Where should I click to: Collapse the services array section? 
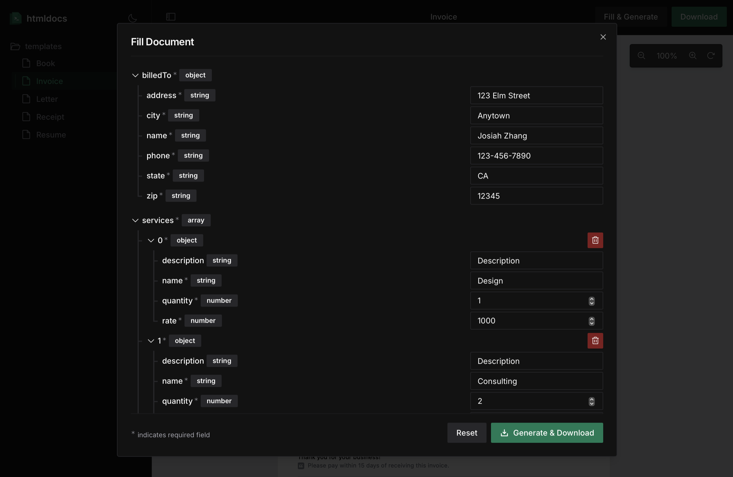tap(135, 220)
